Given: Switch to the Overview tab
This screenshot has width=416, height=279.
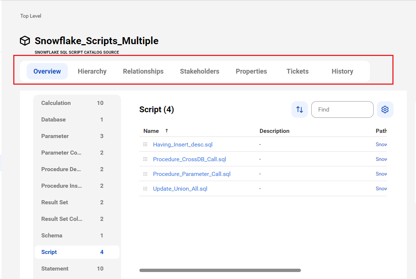Looking at the screenshot, I should tap(47, 71).
